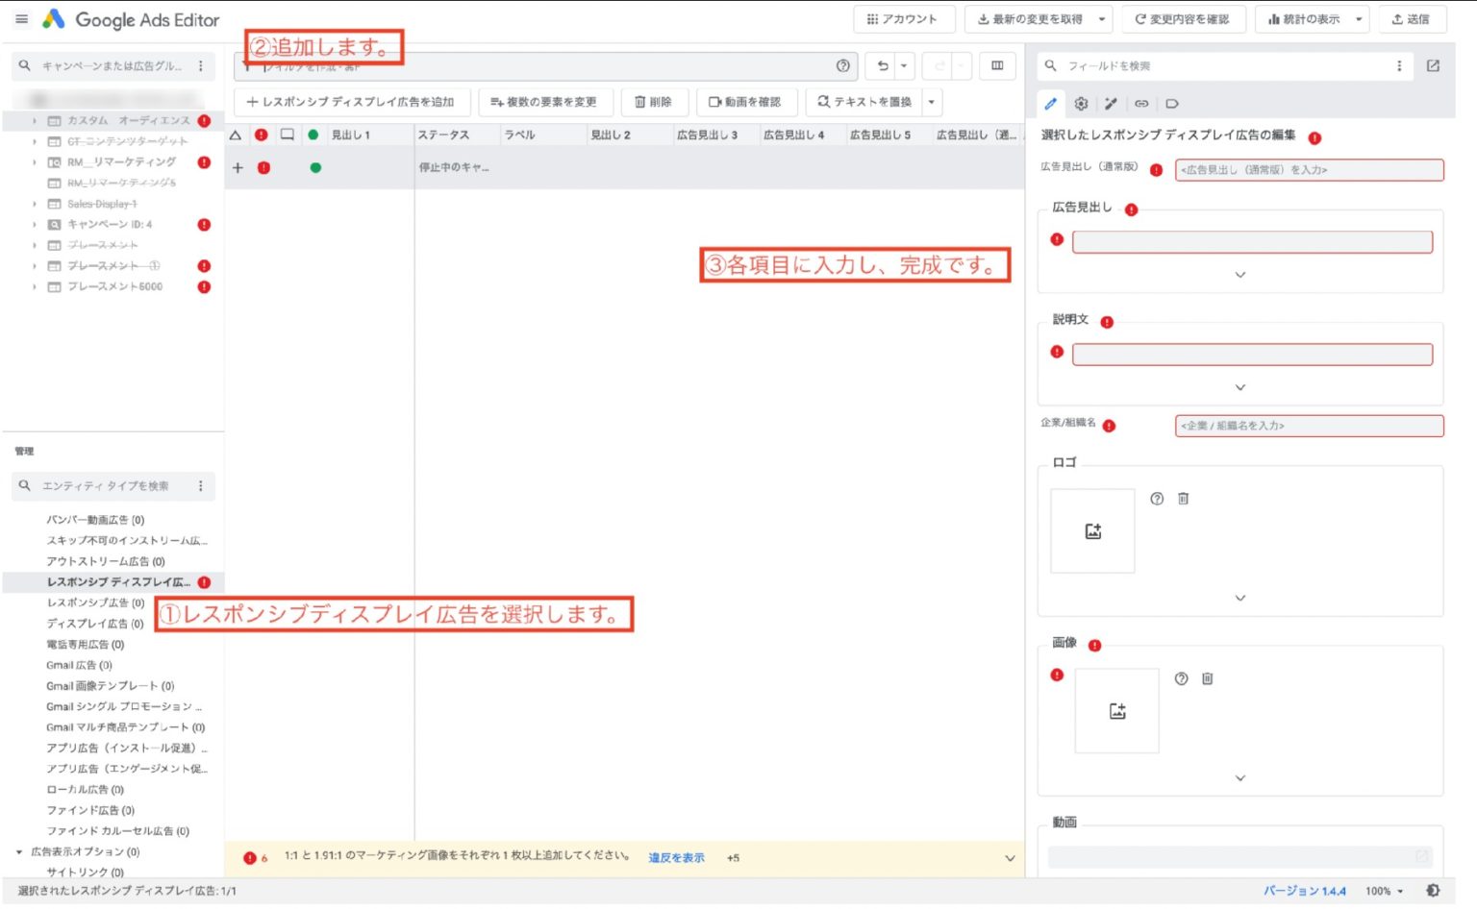Click the pop-out icon in edit panel

tap(1433, 66)
